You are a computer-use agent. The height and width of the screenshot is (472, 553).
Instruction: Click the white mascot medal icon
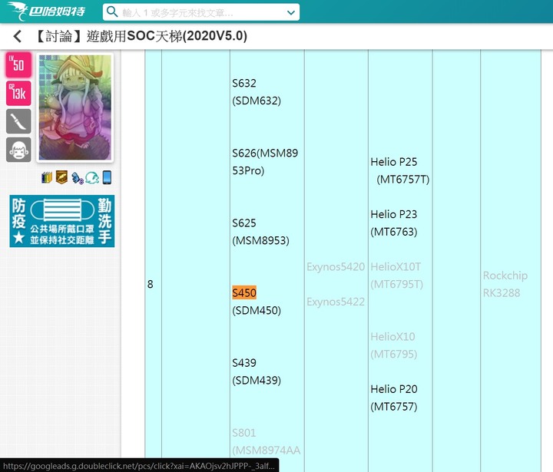[x=92, y=178]
